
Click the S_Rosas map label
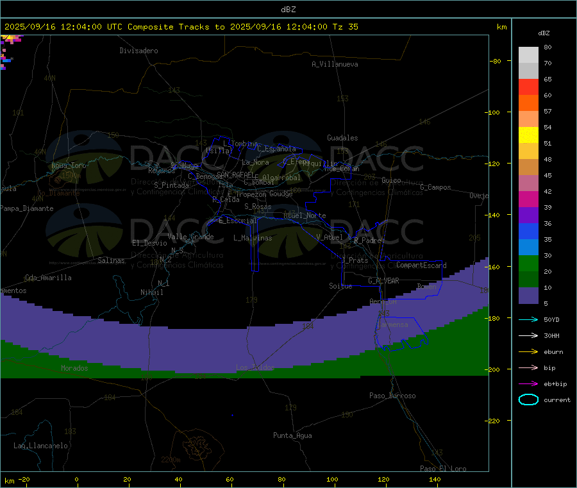(258, 206)
